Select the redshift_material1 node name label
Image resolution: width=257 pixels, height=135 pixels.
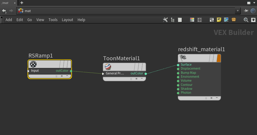coord(201,49)
